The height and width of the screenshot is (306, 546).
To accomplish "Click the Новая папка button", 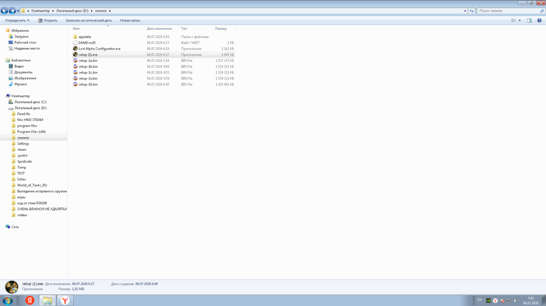I will 130,21.
